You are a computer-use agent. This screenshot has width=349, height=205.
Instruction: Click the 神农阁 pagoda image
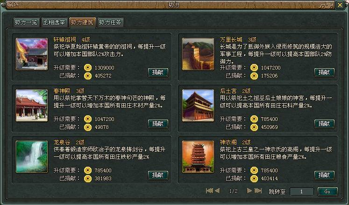(198, 157)
